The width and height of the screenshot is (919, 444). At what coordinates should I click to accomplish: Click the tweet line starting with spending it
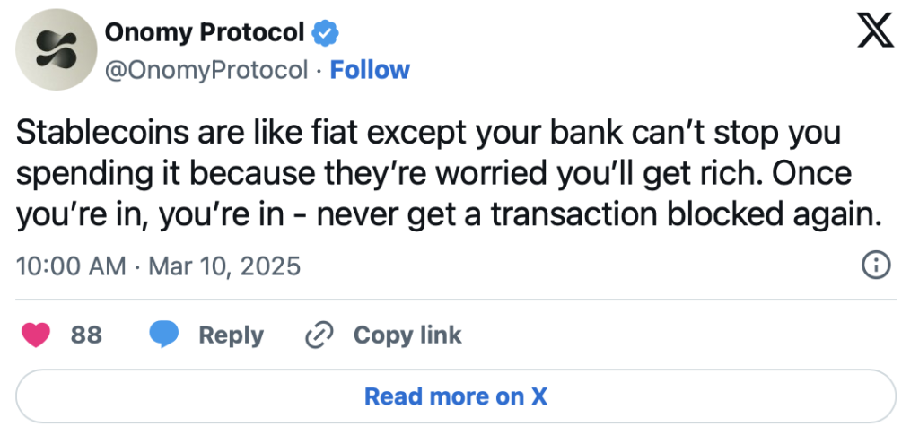[434, 172]
